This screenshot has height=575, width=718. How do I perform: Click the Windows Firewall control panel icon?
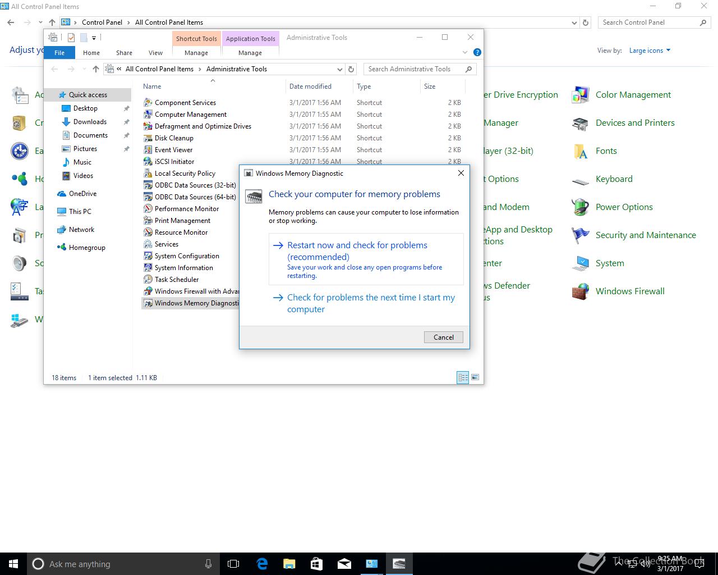580,291
